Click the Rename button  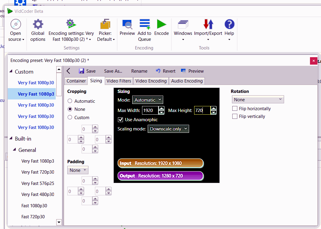coord(139,71)
